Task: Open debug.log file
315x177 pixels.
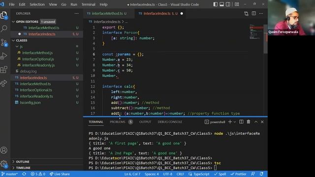Action: pyautogui.click(x=47, y=71)
